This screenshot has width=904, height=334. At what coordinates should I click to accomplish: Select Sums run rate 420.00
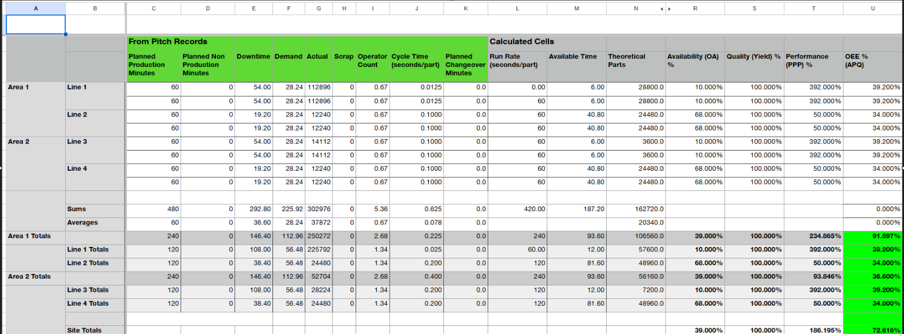coord(517,209)
